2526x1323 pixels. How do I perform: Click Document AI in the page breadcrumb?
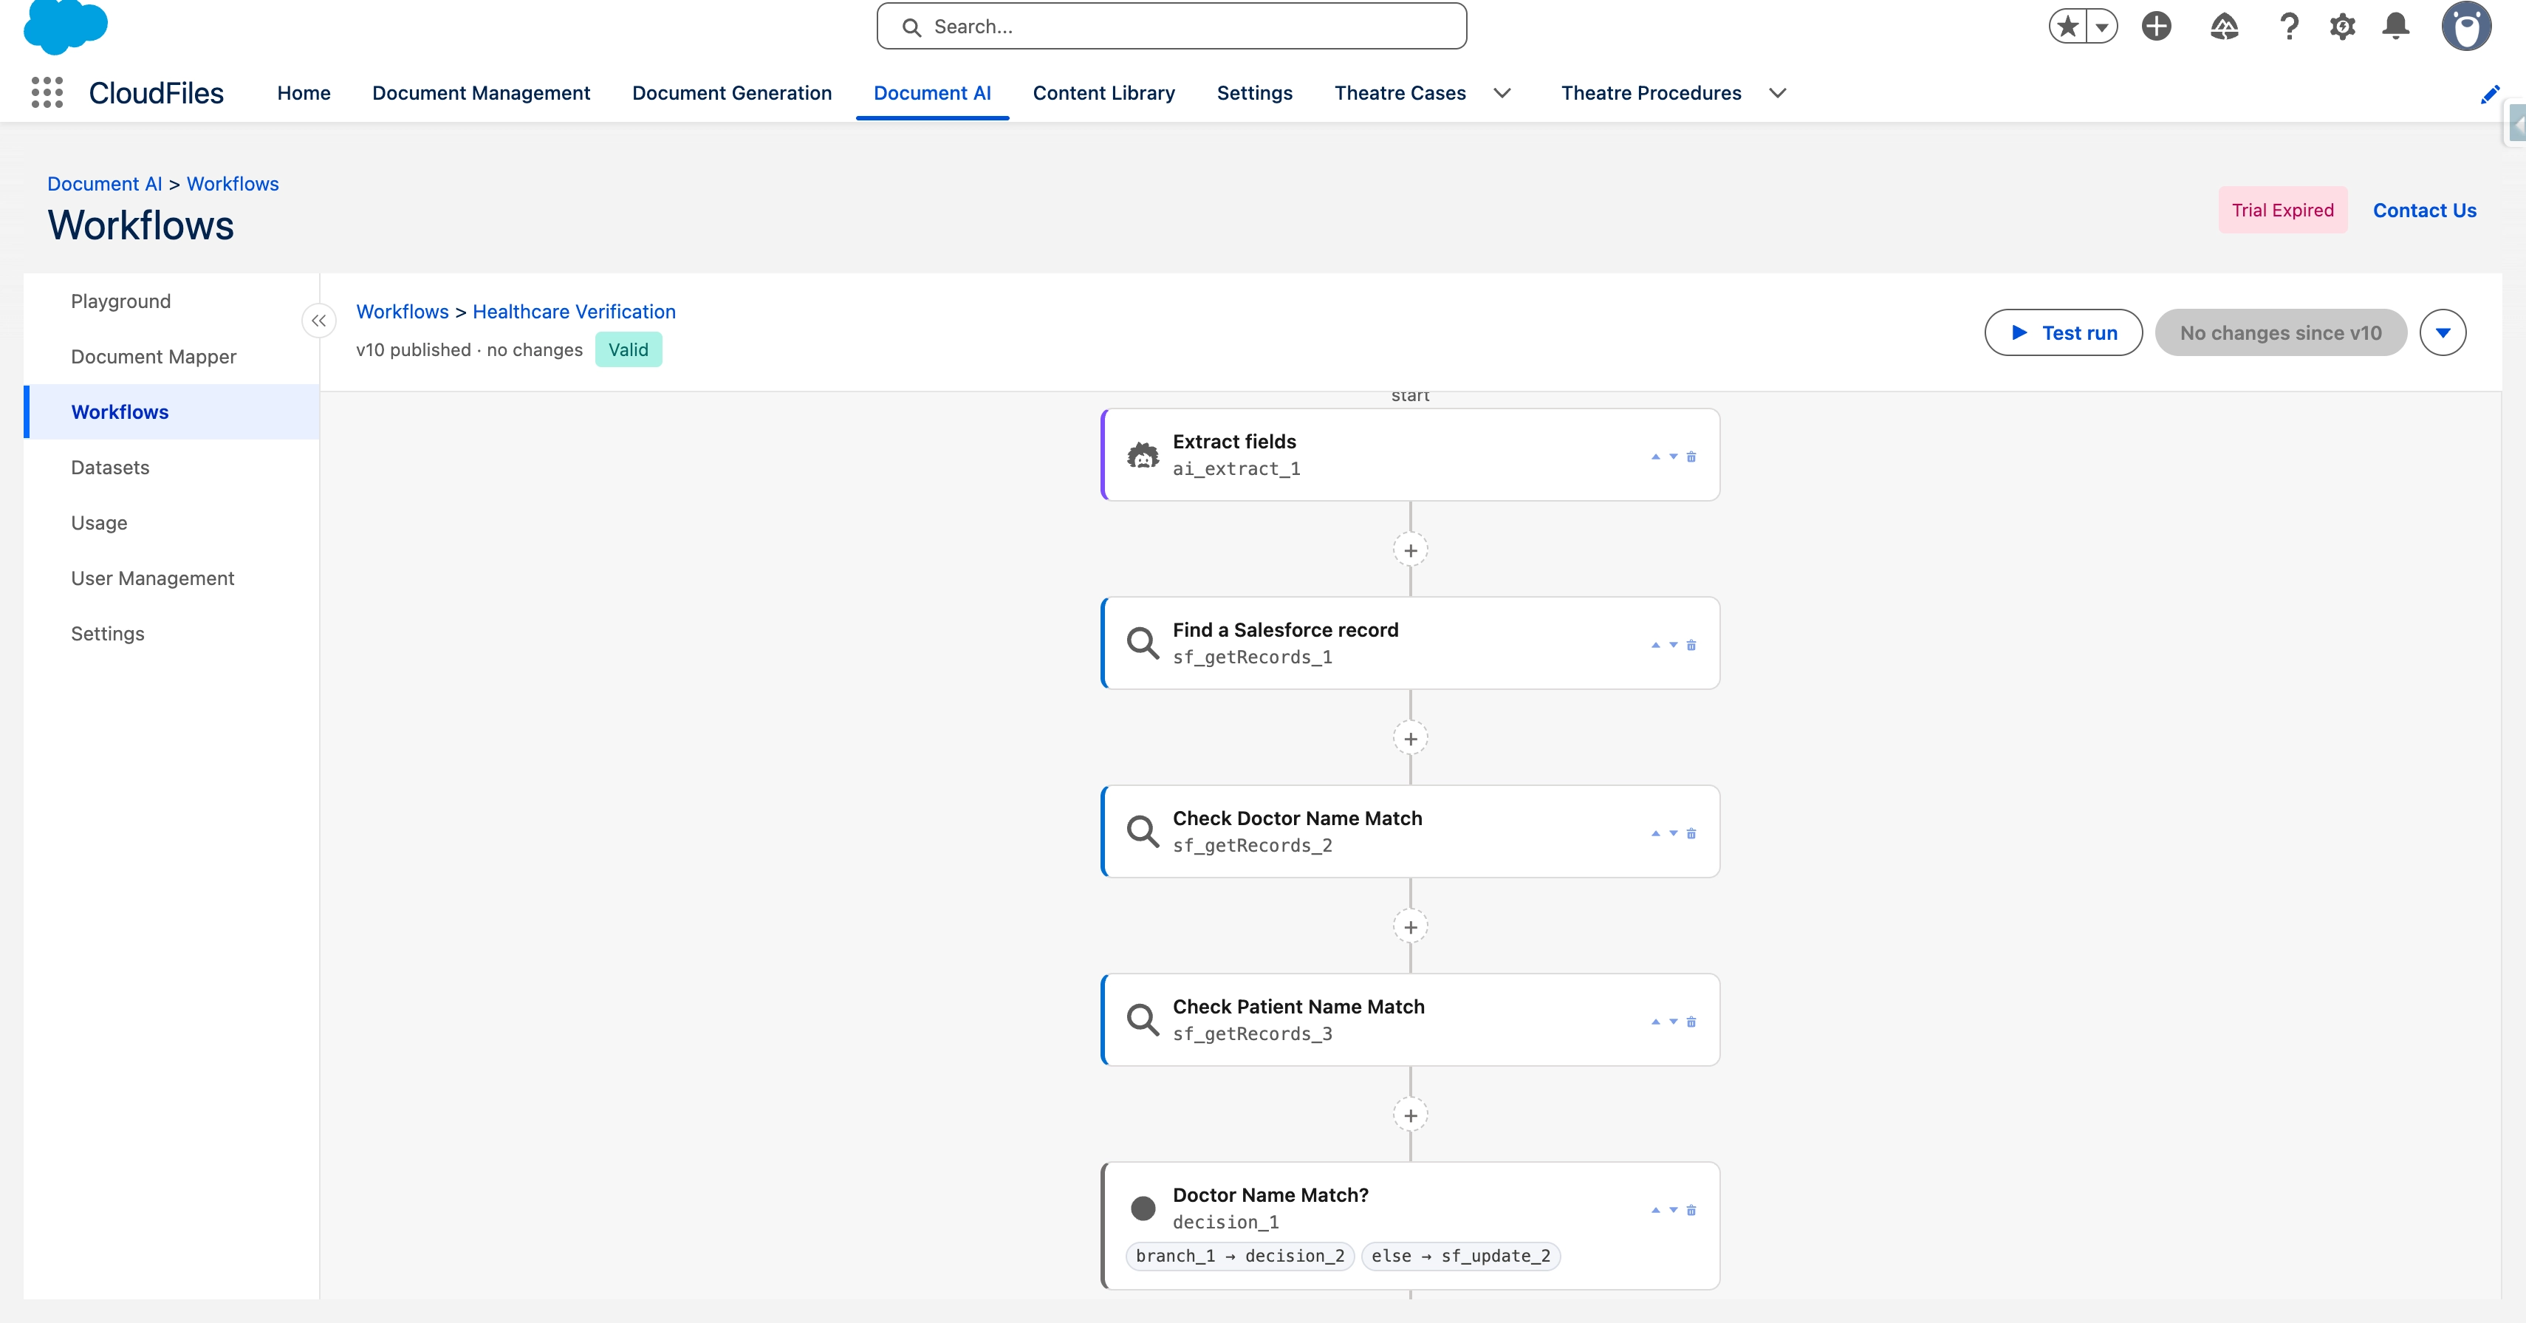[x=105, y=183]
